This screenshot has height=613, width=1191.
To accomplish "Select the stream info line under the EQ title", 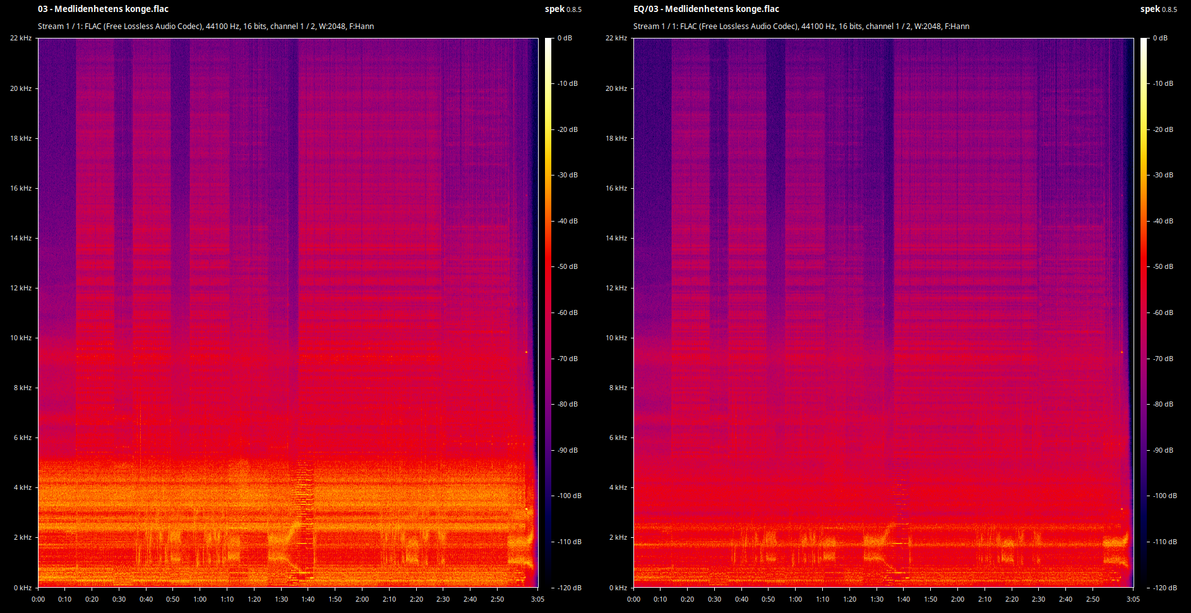I will point(801,26).
